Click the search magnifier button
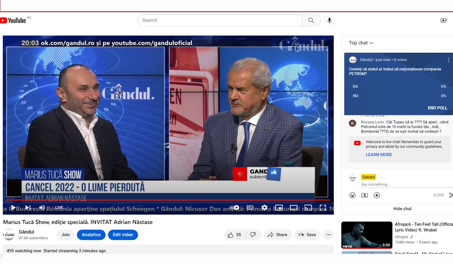Viewport: 453px width, 264px height. pos(311,20)
